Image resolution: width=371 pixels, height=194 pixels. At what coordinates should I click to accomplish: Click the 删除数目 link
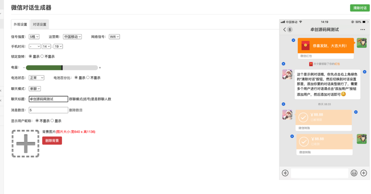coord(76,110)
